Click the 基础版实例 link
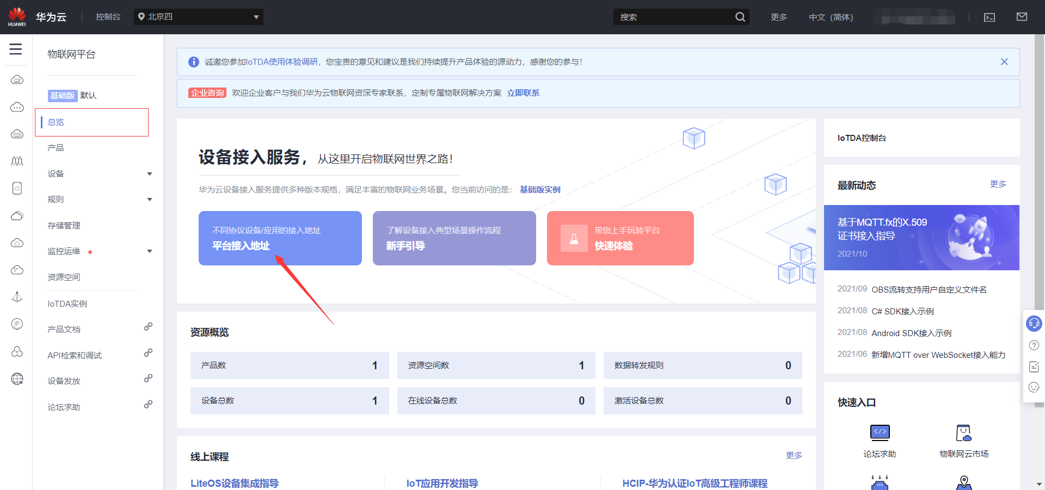 click(540, 190)
